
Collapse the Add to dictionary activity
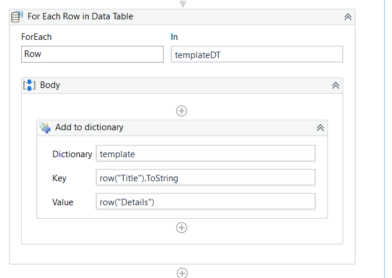(320, 127)
